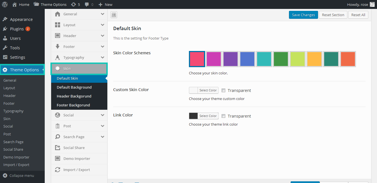Click the Header panel icon

point(58,36)
